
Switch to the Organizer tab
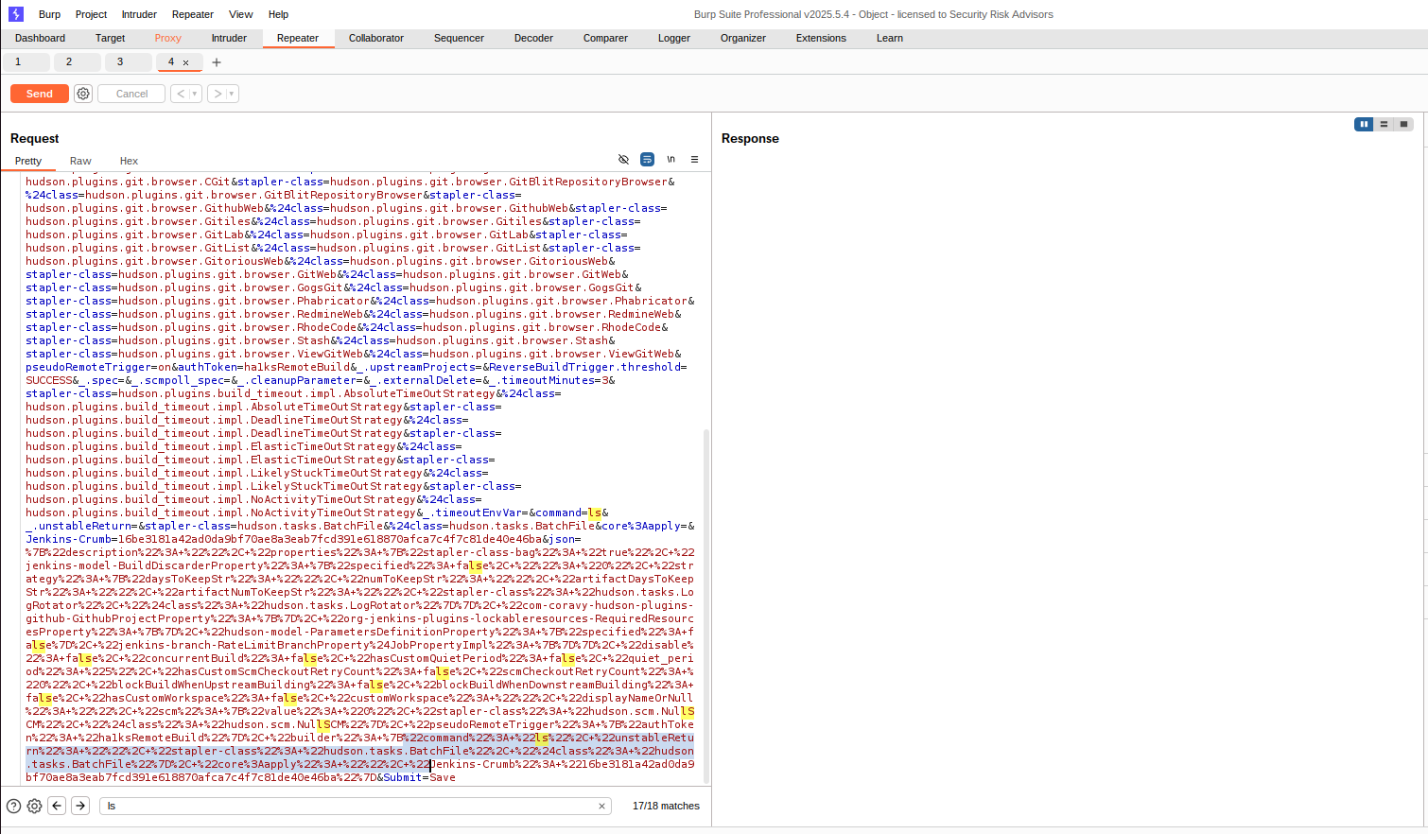pyautogui.click(x=743, y=38)
